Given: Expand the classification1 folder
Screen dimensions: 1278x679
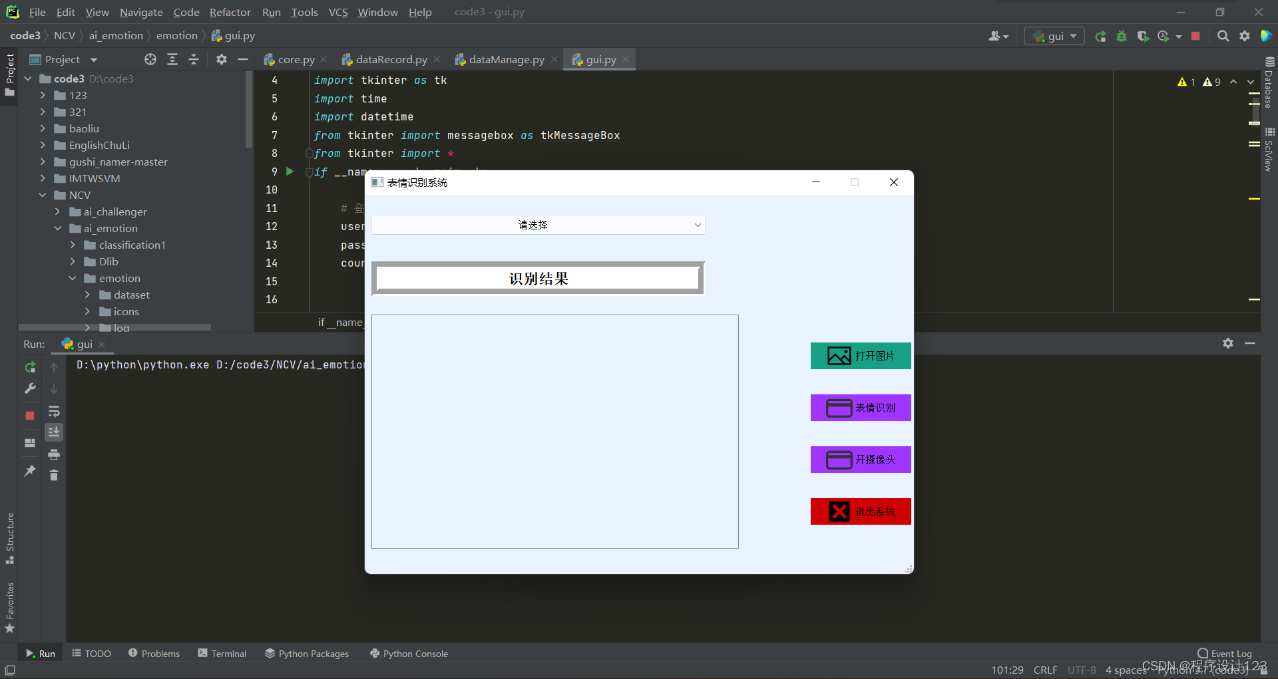Looking at the screenshot, I should click(x=73, y=245).
